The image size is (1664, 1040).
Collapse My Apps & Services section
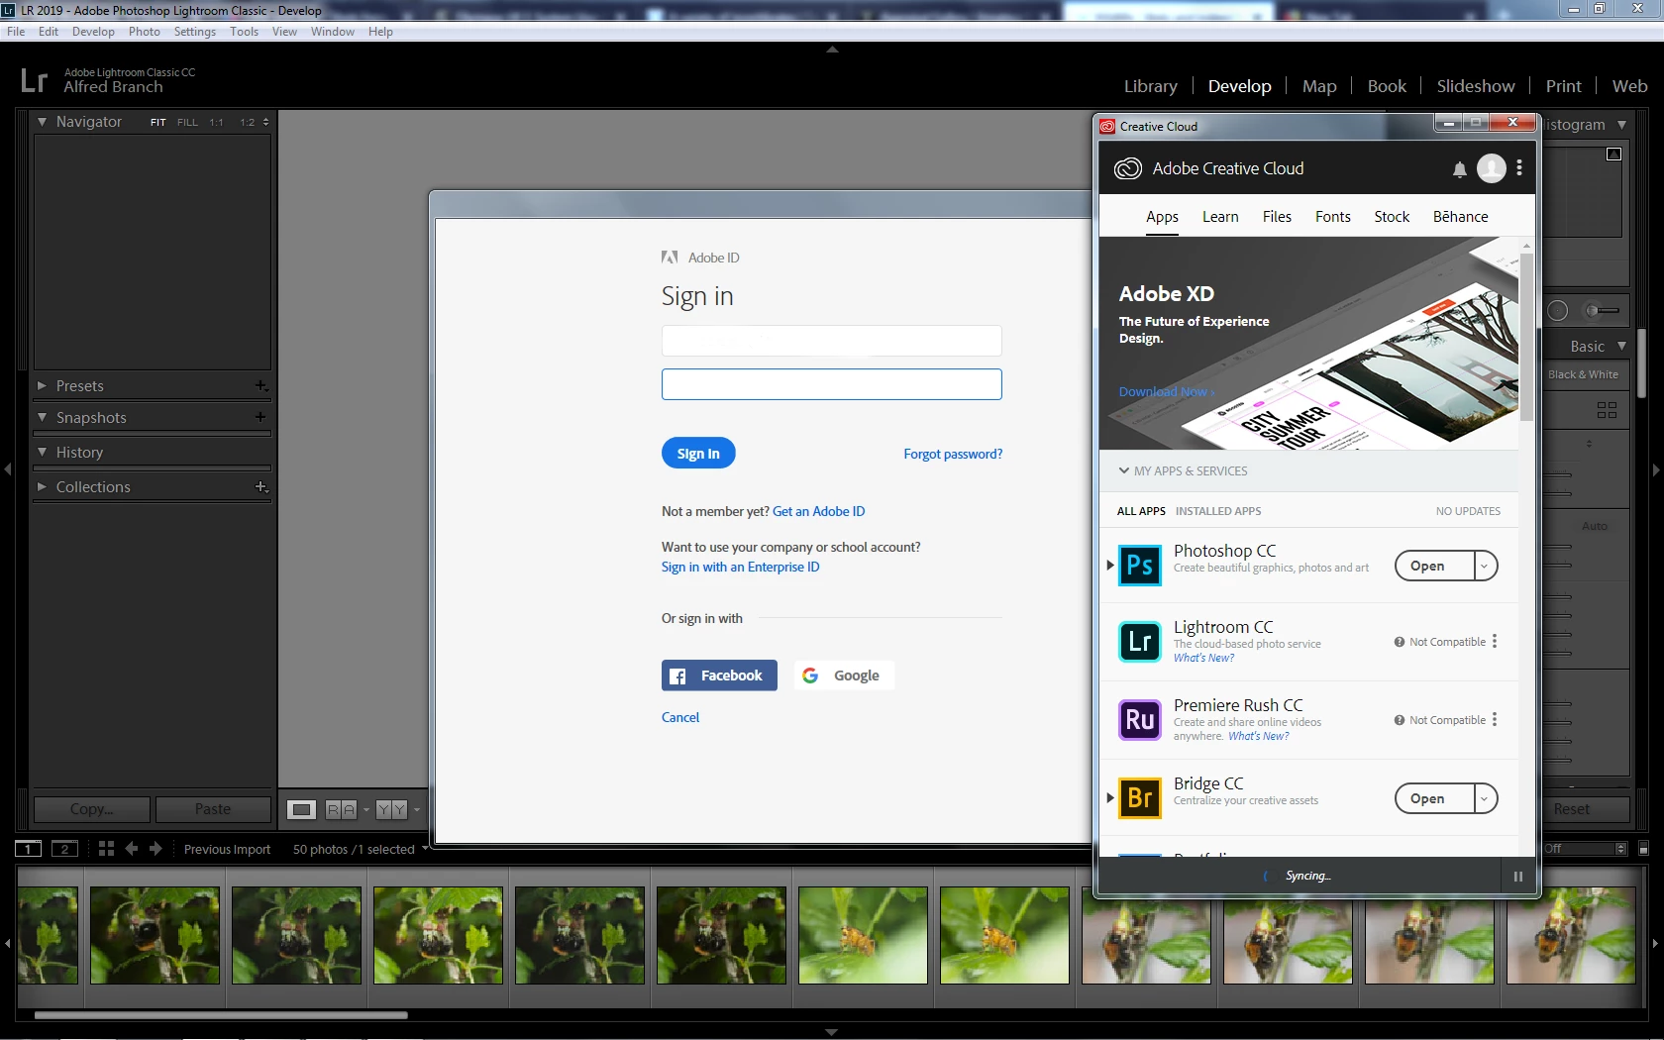click(1124, 470)
